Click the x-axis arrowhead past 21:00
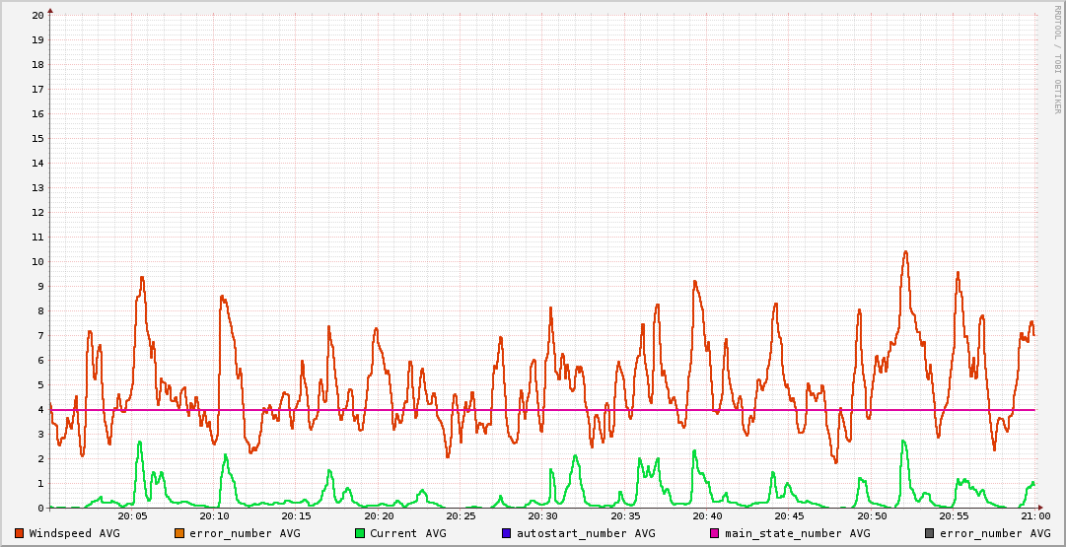 click(1040, 508)
